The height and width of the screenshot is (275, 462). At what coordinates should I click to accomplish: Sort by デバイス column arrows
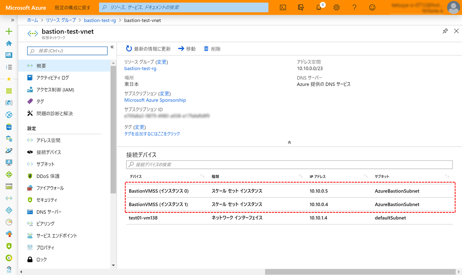pos(202,176)
